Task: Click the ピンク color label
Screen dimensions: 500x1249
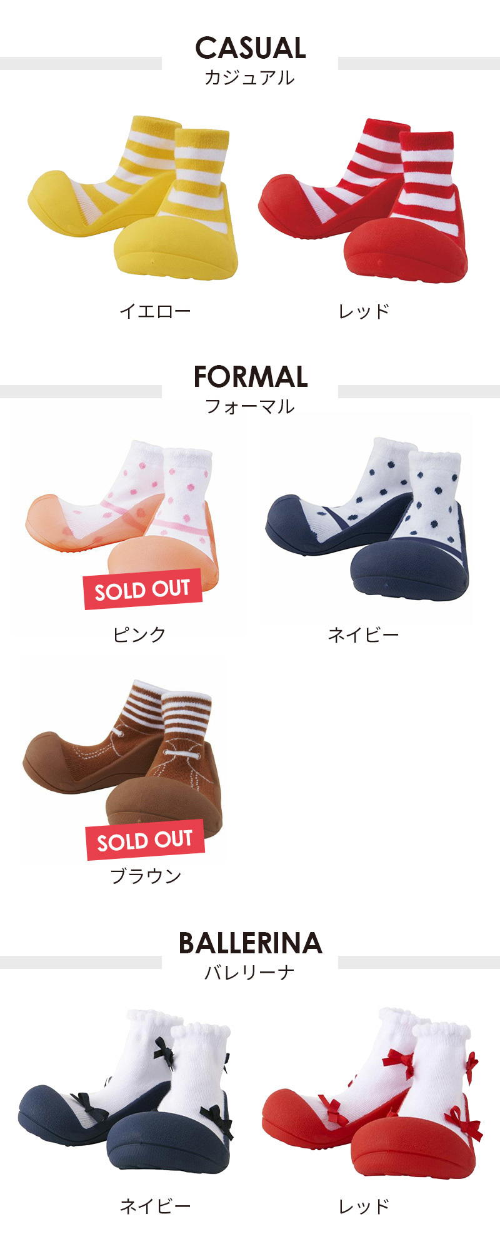Action: point(139,634)
